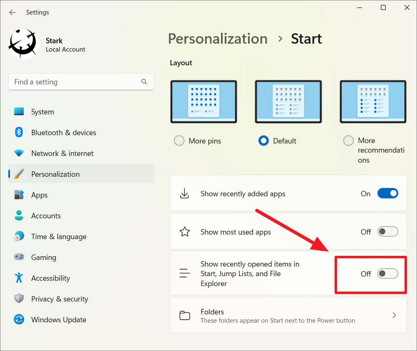Toggle Show recently opened items switch
Viewport: 417px width, 351px height.
[x=387, y=274]
